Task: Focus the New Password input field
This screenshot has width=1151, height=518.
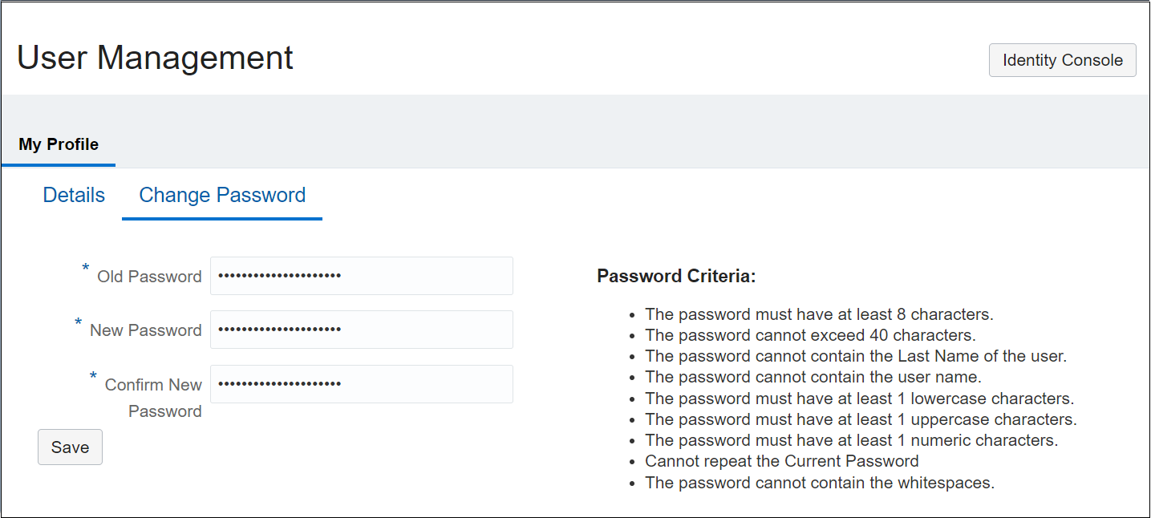Action: click(361, 329)
